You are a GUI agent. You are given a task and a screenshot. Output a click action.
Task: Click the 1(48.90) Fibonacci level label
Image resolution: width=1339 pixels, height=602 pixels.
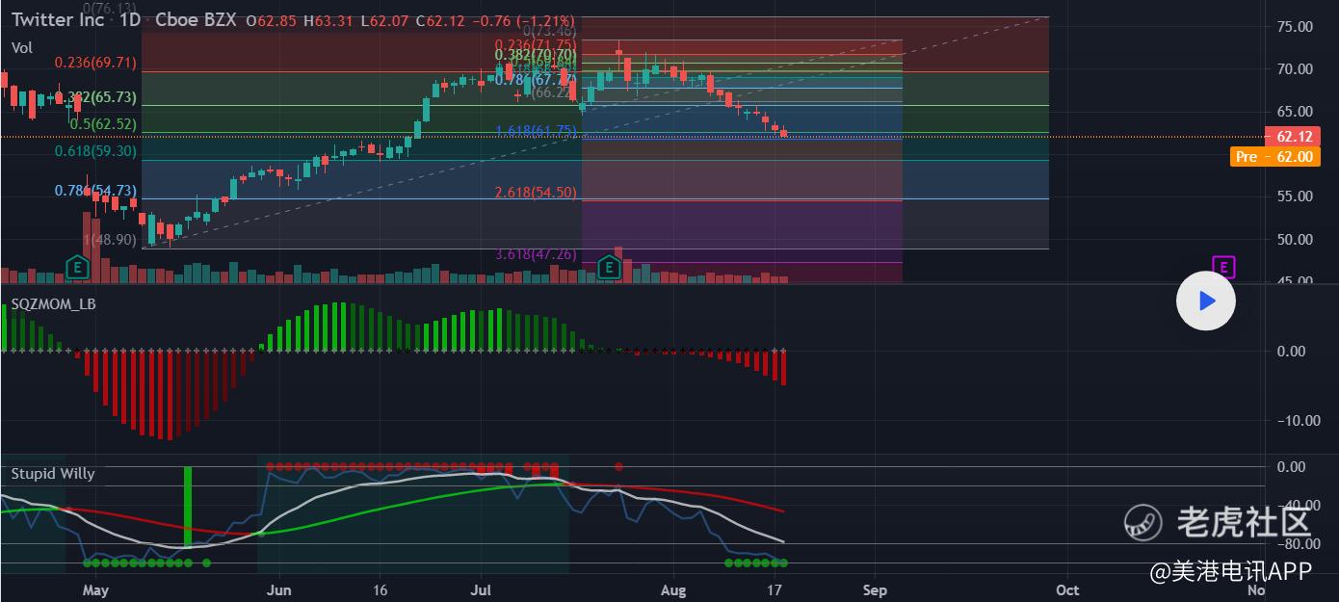110,239
